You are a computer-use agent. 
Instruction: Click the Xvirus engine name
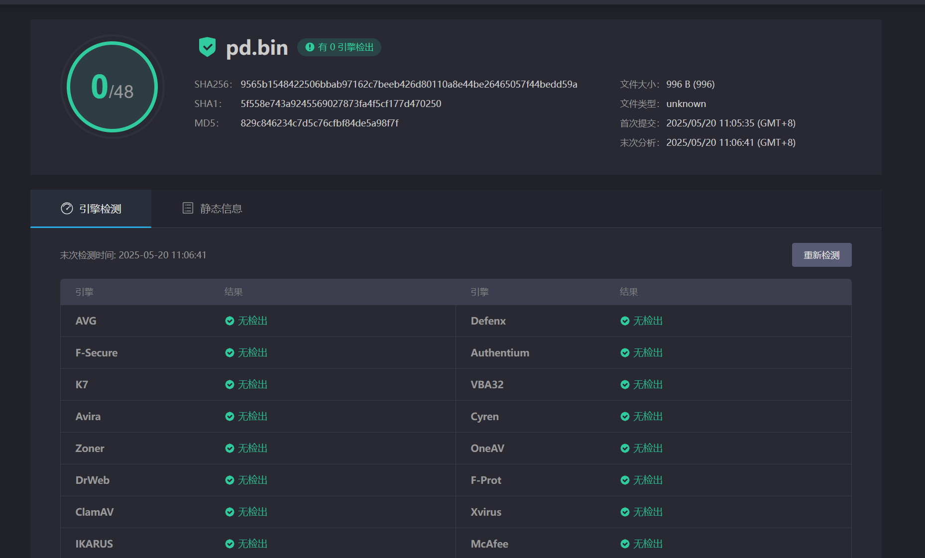[486, 512]
